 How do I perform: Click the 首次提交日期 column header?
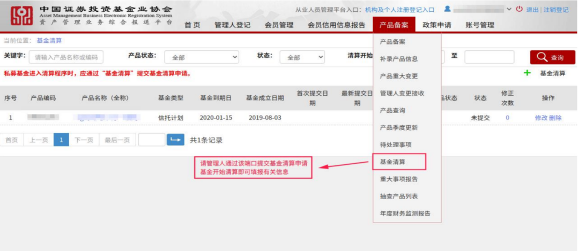tap(313, 98)
